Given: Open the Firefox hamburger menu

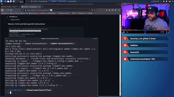Looking at the screenshot, I should (x=119, y=10).
